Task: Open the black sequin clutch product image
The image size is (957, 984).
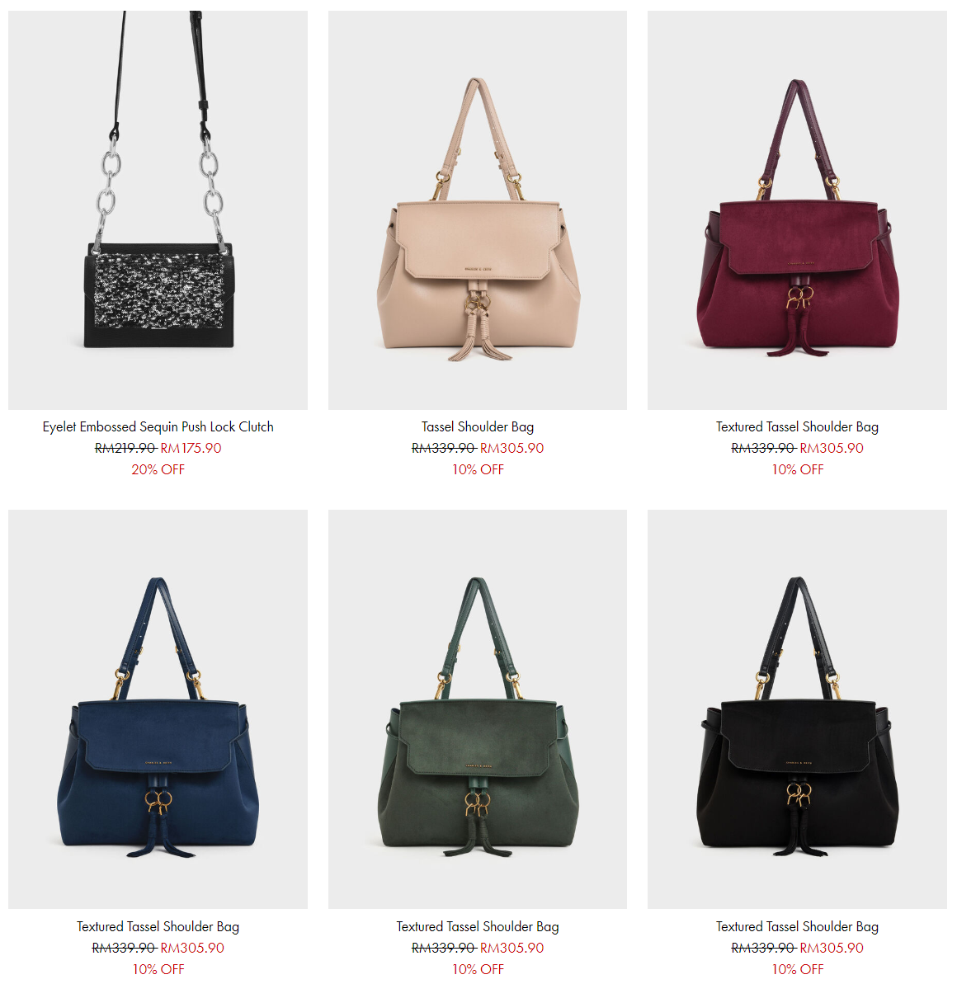Action: (158, 210)
